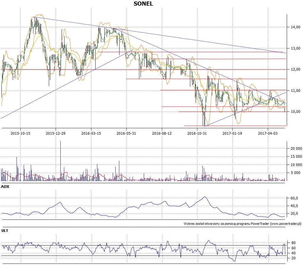Select the 15 000 volume axis label
Viewport: 303px width, 265px height.
point(296,157)
